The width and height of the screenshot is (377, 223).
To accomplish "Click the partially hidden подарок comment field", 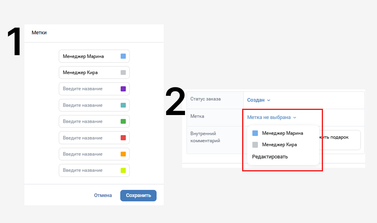I will coord(340,140).
